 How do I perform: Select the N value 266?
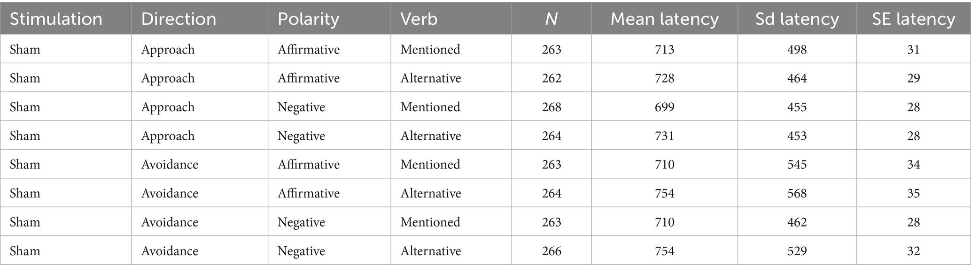click(552, 251)
